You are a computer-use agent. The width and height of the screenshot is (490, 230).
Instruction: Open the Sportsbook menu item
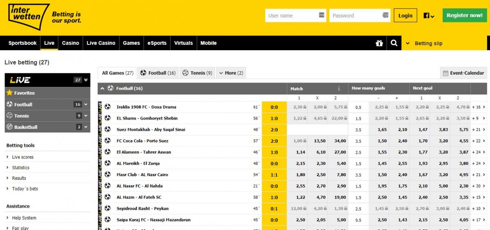(x=22, y=43)
